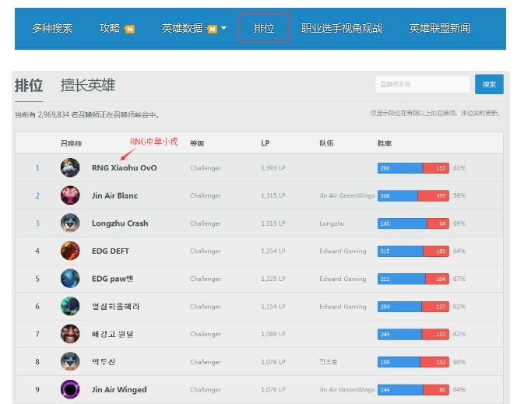Click RNG Xiaohu's 260 wins bar
The image size is (524, 404).
pyautogui.click(x=400, y=168)
